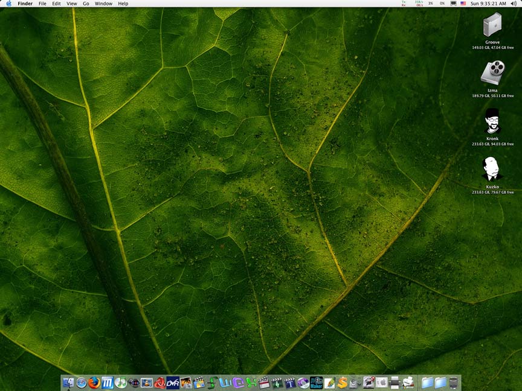Select the Izma drive on desktop

492,73
